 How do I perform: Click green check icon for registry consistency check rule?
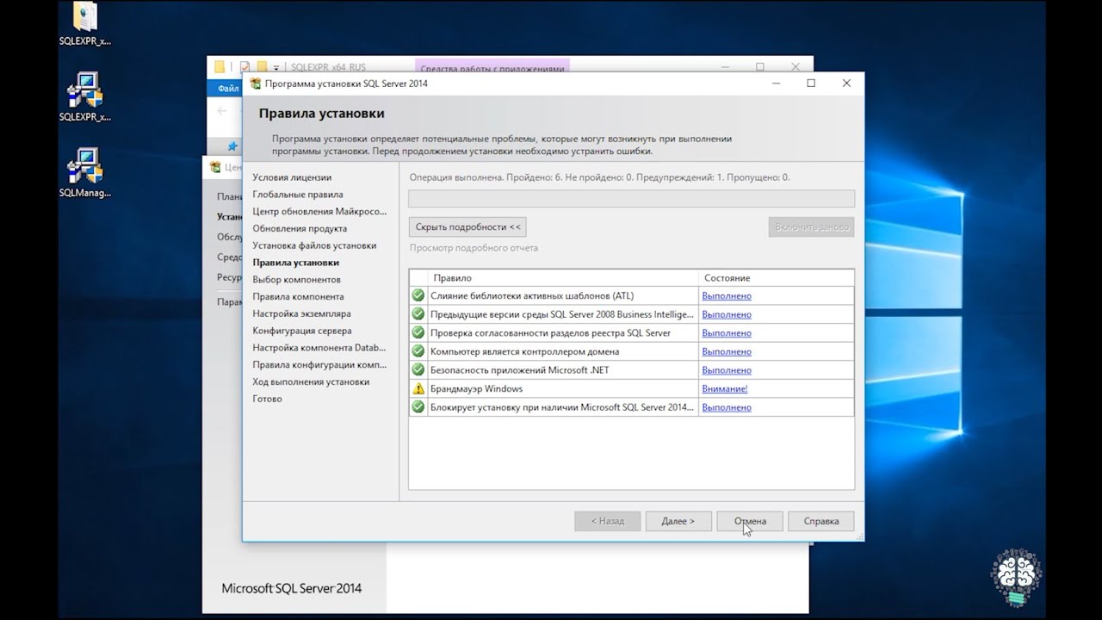(418, 332)
